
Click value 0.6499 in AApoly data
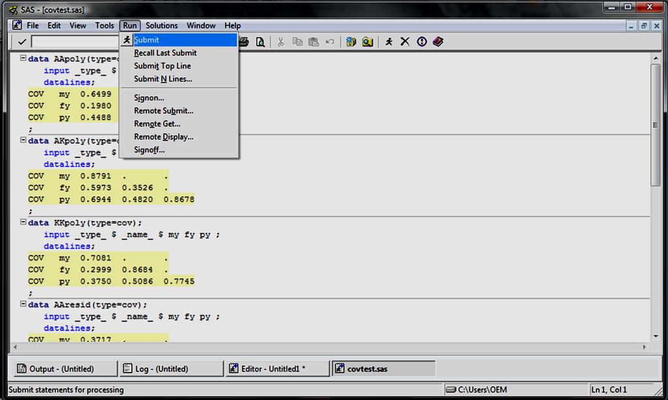coord(96,94)
